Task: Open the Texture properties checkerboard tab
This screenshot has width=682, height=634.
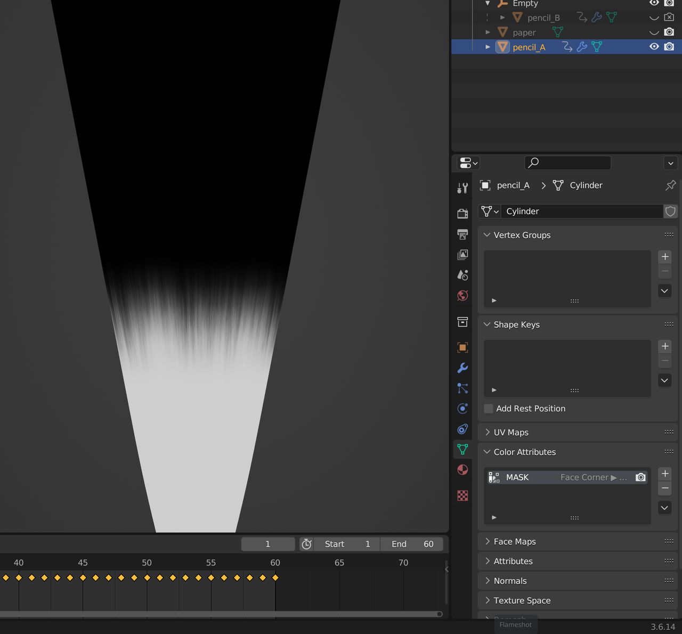Action: (x=462, y=495)
